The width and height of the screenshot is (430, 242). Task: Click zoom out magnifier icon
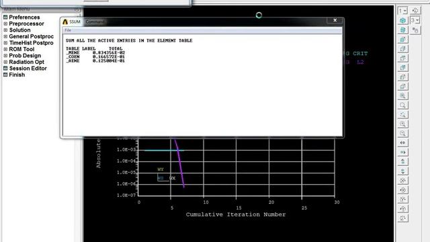point(402,133)
